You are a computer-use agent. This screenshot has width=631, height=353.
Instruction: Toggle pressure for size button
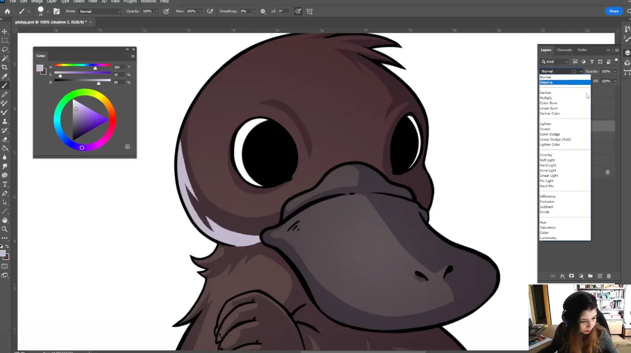[298, 11]
